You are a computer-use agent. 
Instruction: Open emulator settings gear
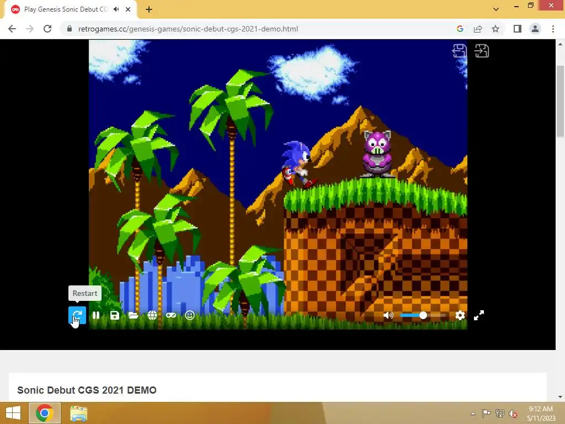pyautogui.click(x=460, y=315)
